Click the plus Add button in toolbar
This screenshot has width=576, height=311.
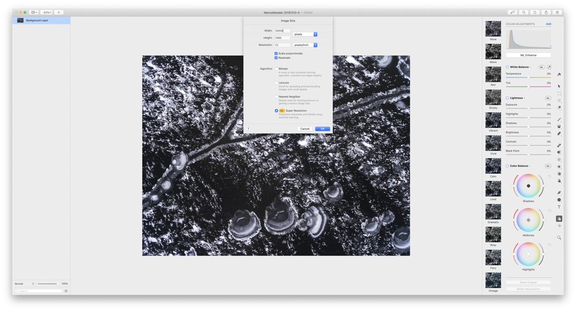[59, 12]
